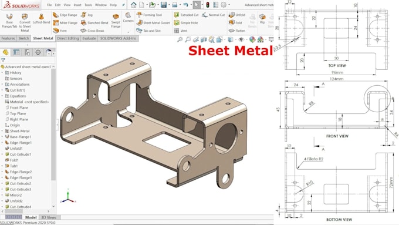Select the Jog tool
This screenshot has height=225, width=399.
coord(87,15)
